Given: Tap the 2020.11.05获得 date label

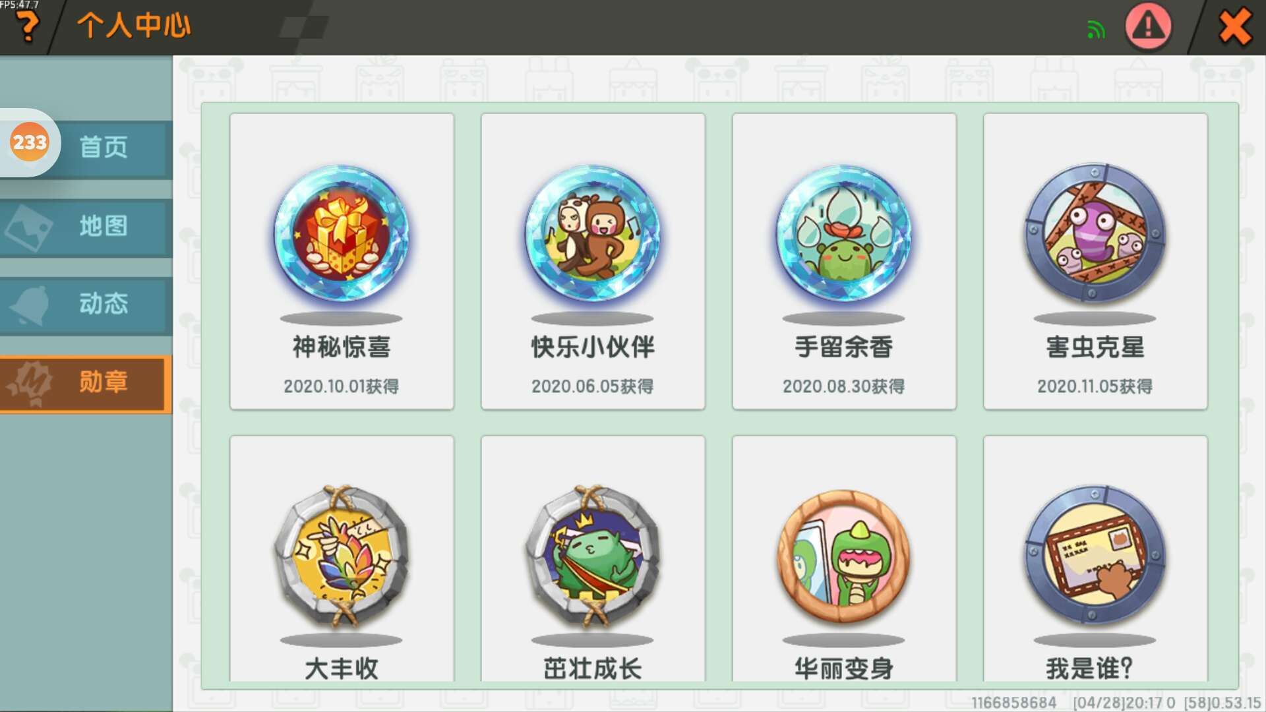Looking at the screenshot, I should 1095,386.
